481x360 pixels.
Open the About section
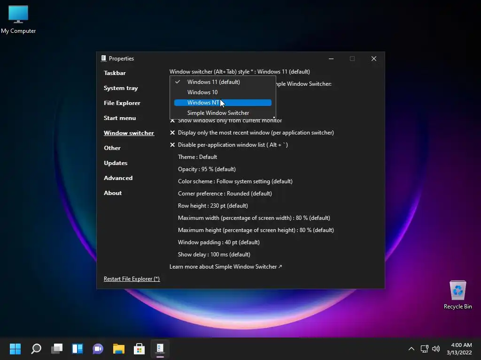coord(113,193)
